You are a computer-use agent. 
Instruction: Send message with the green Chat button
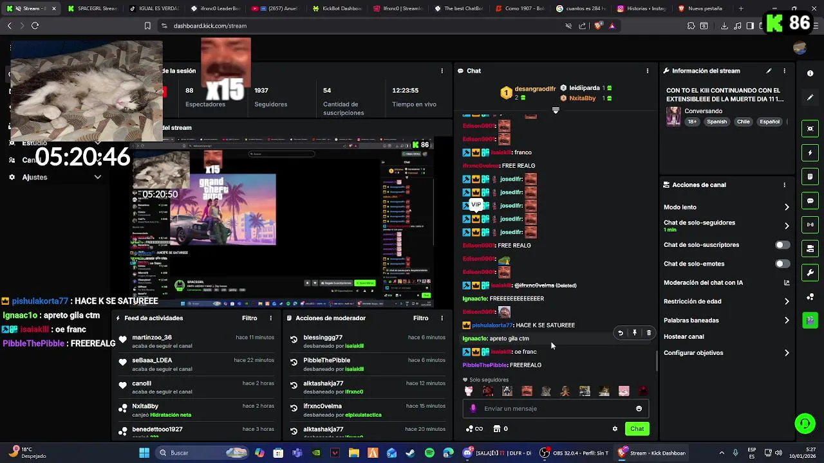(x=637, y=429)
